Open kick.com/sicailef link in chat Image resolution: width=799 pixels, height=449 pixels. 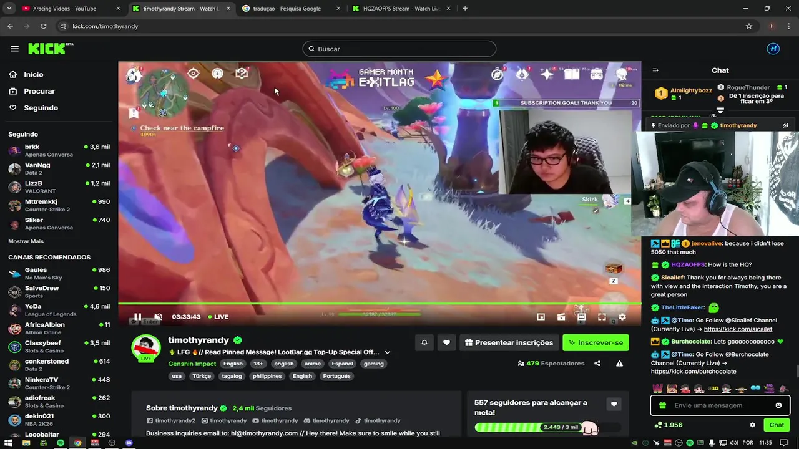coord(738,329)
